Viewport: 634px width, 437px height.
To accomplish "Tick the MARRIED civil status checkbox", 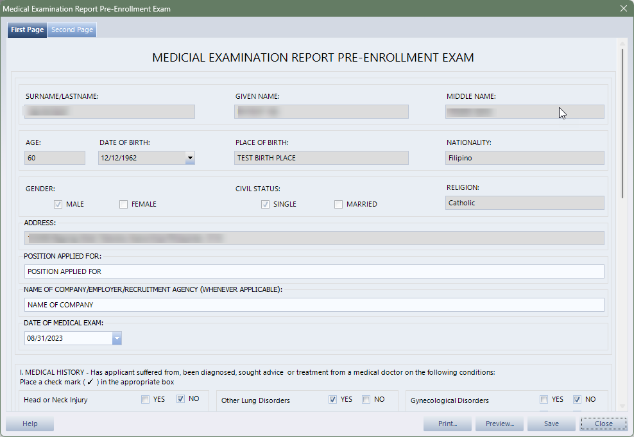I will [338, 205].
